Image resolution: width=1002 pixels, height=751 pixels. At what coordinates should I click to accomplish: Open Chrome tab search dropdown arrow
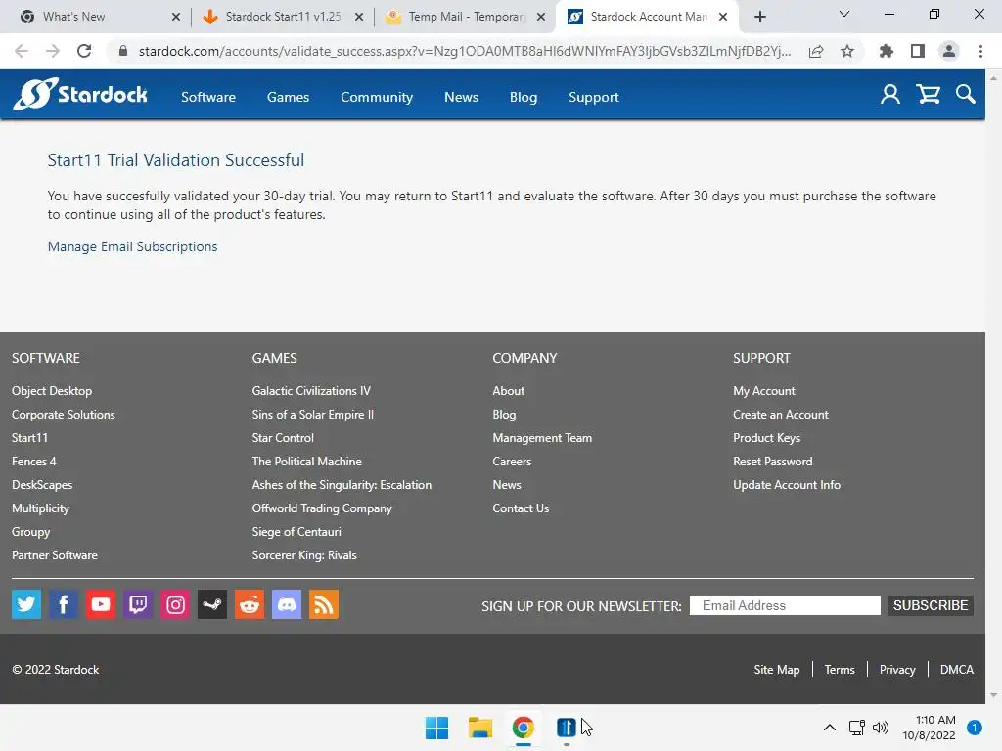tap(844, 14)
